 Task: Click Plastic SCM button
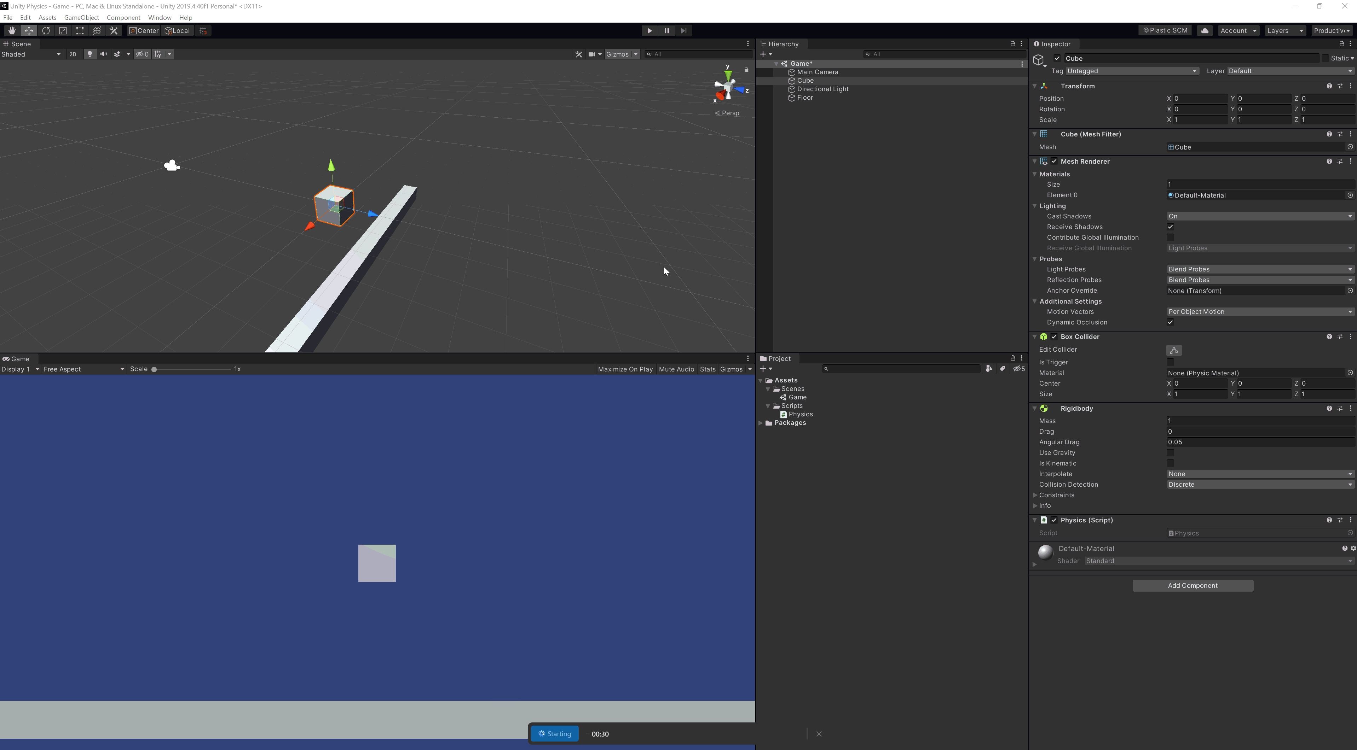tap(1165, 30)
